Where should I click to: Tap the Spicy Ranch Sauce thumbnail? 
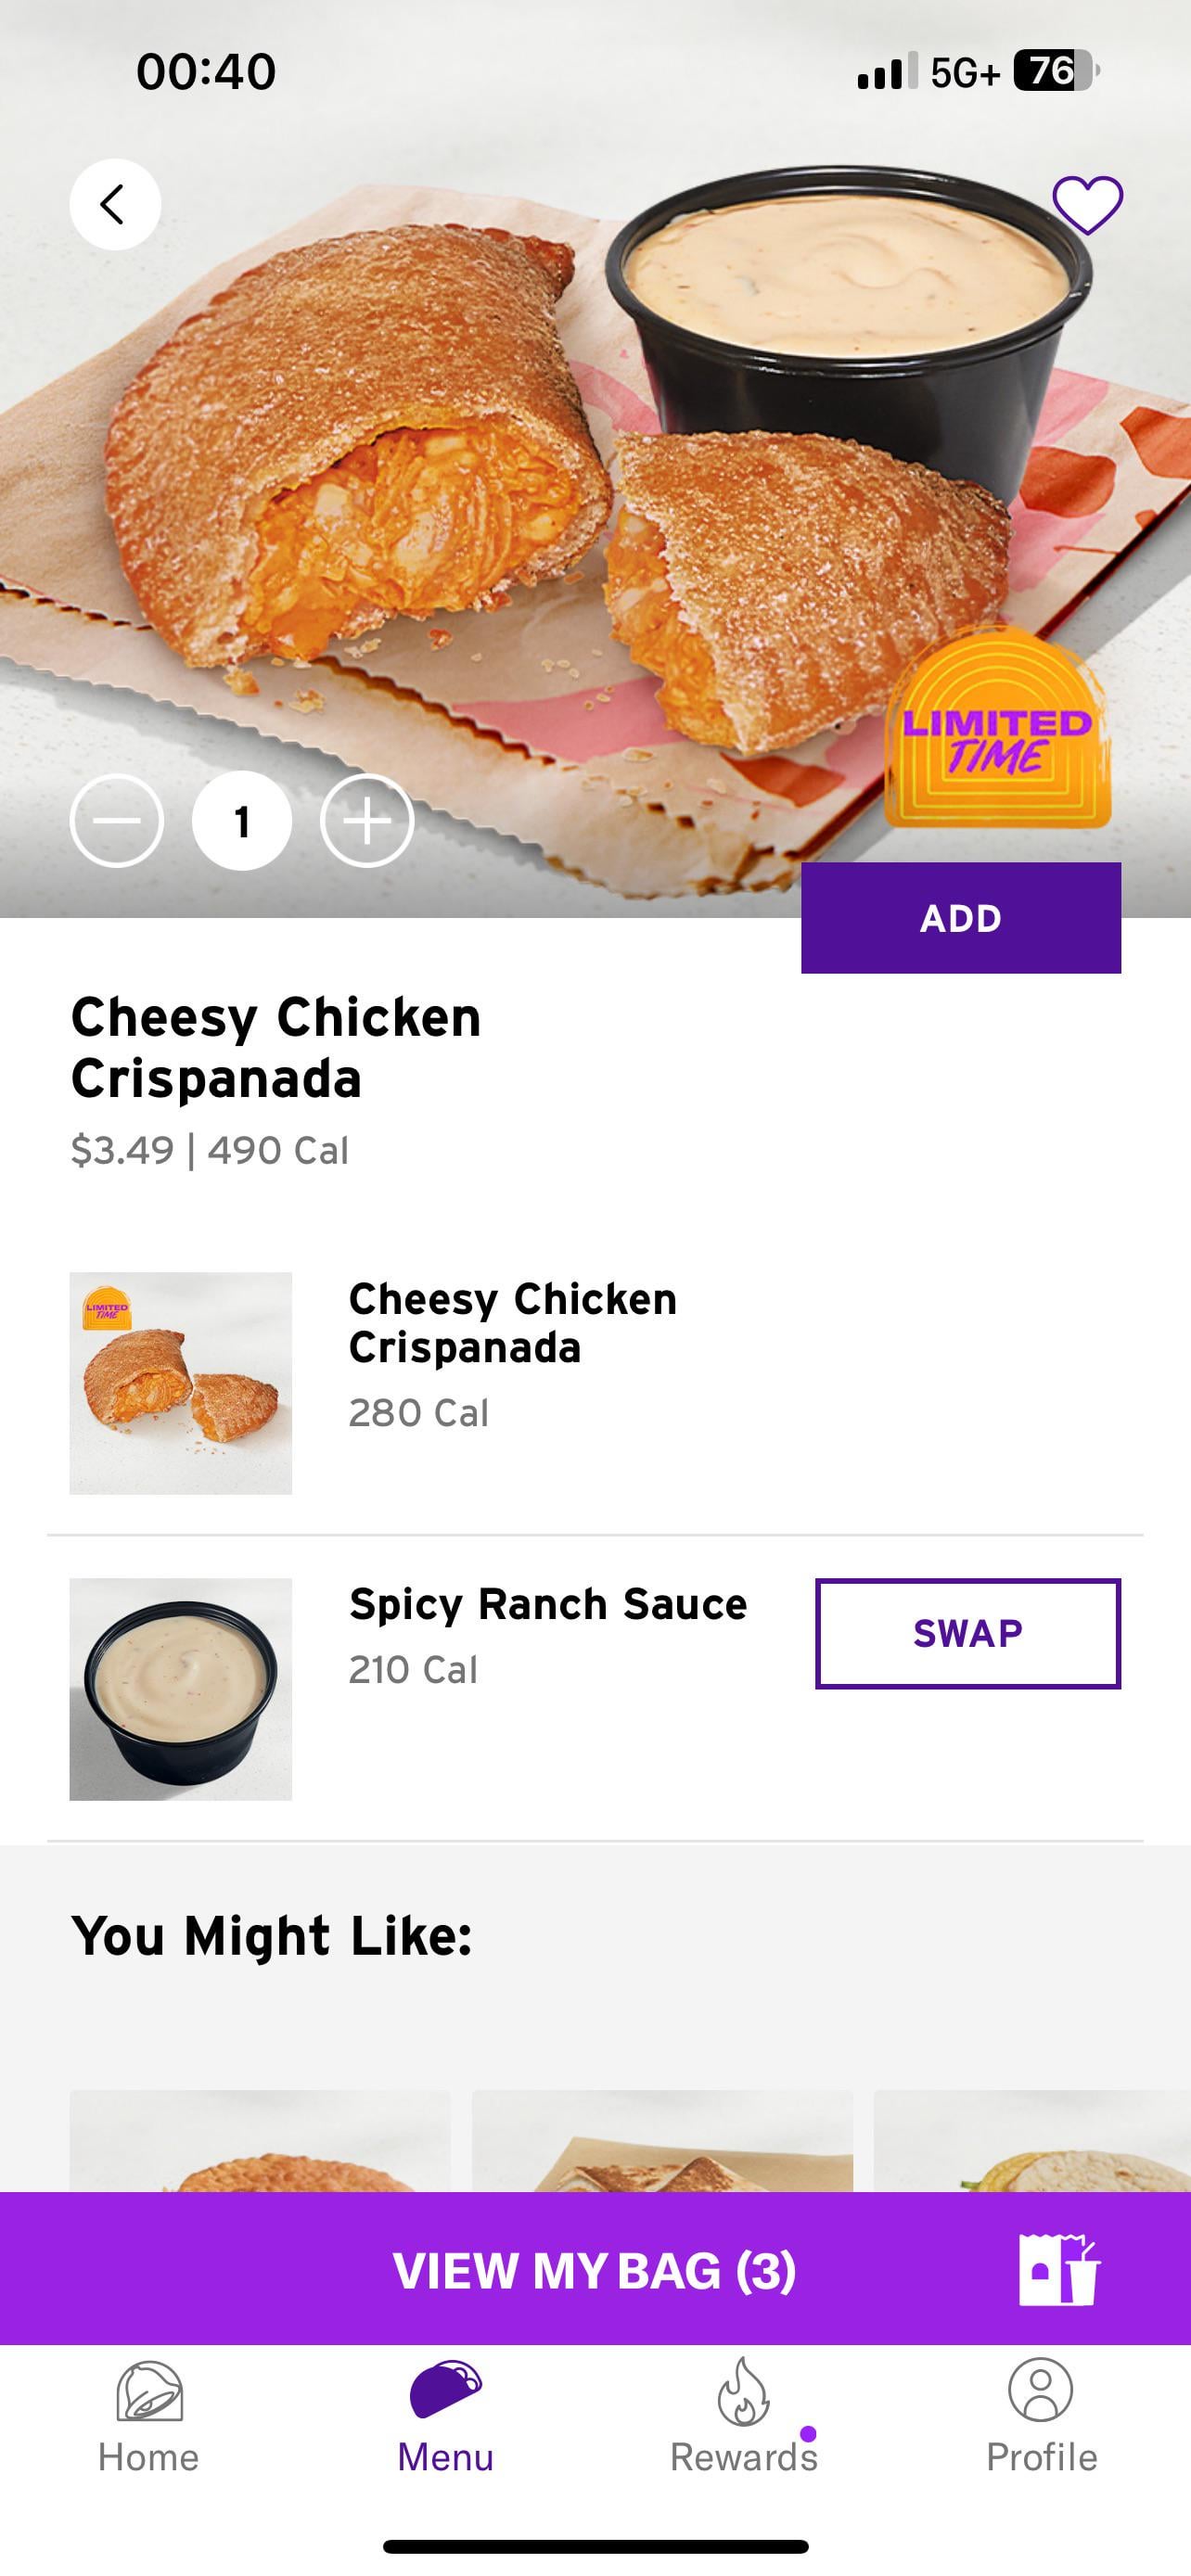tap(181, 1689)
